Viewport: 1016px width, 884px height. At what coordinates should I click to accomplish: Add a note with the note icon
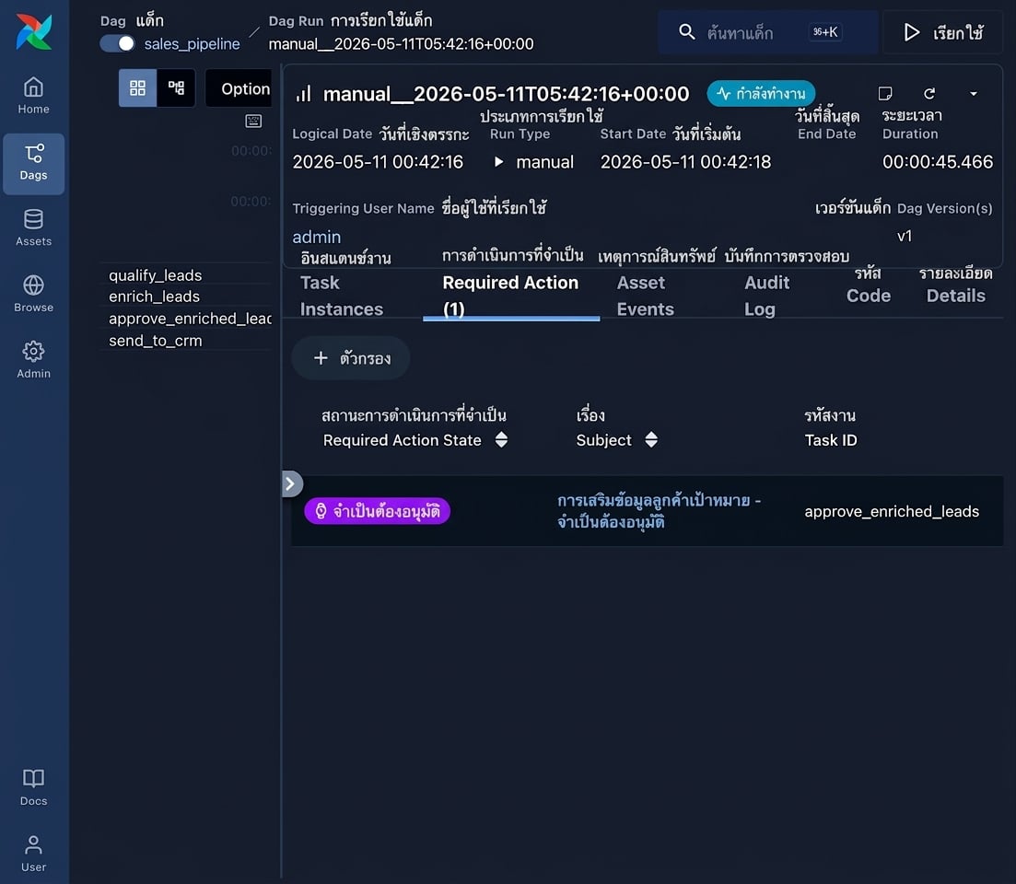885,94
